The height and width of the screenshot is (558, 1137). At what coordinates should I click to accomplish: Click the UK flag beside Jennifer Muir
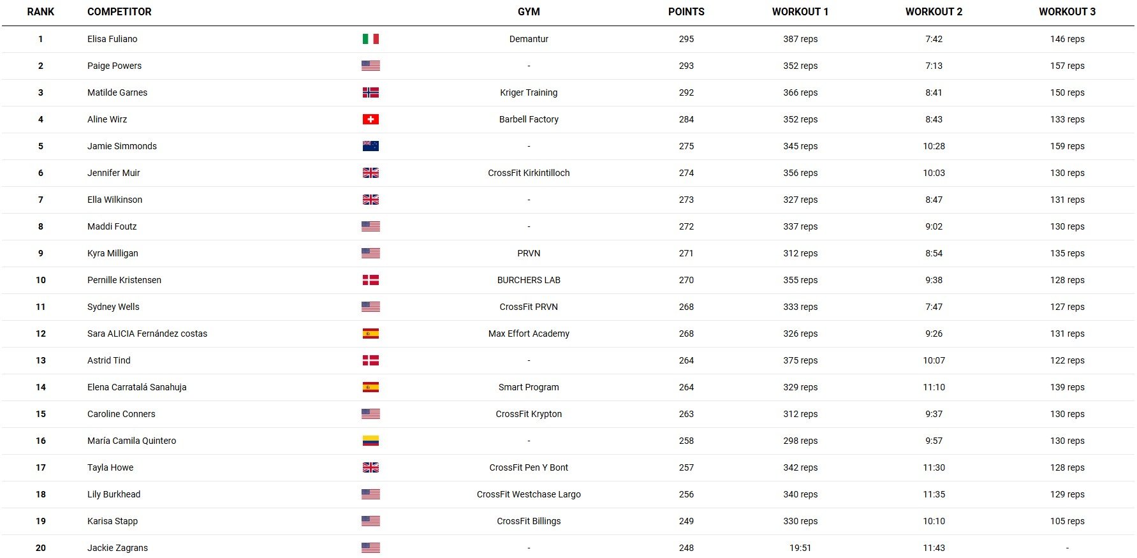coord(370,173)
